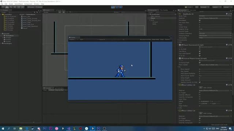Viewport: 234px width, 131px height.
Task: Open Visual Studio from the taskbar
Action: [69, 128]
